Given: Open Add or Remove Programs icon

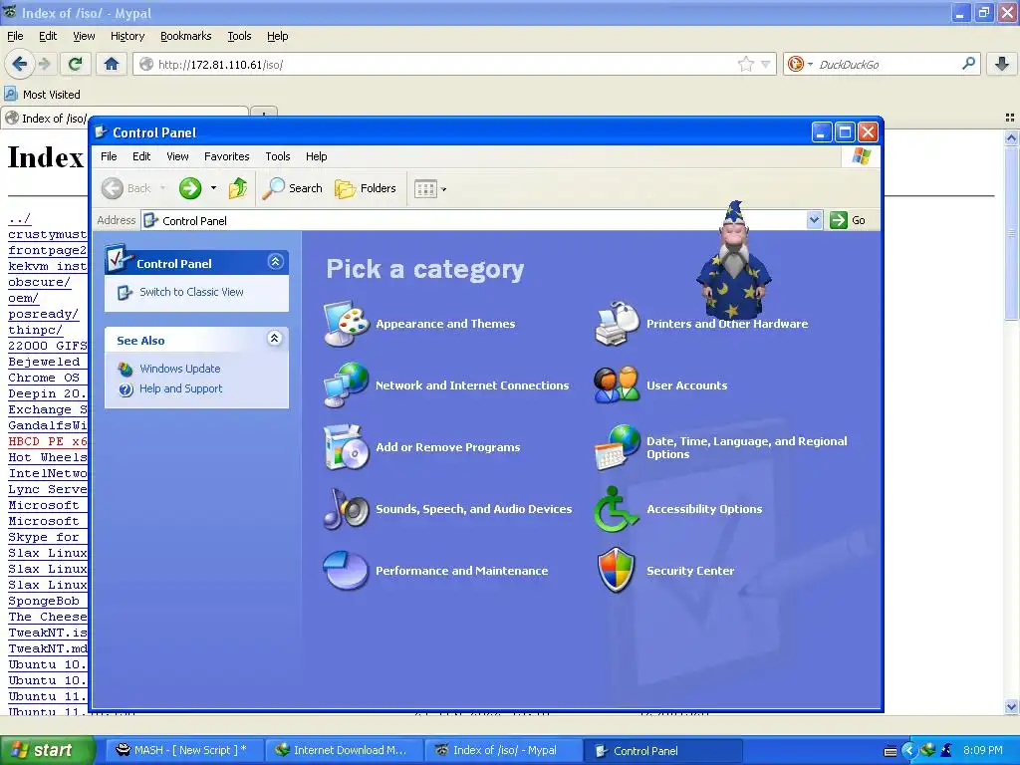Looking at the screenshot, I should click(347, 447).
